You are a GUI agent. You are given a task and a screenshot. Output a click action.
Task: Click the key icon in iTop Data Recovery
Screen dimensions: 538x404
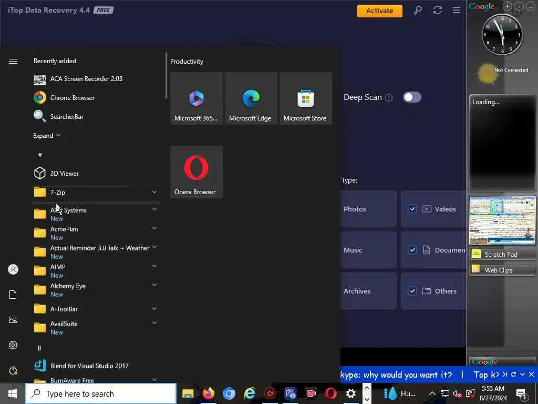418,11
